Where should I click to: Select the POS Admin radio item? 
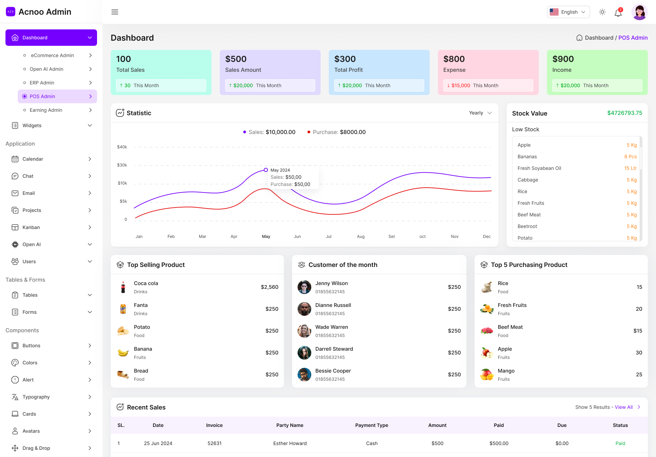(25, 96)
